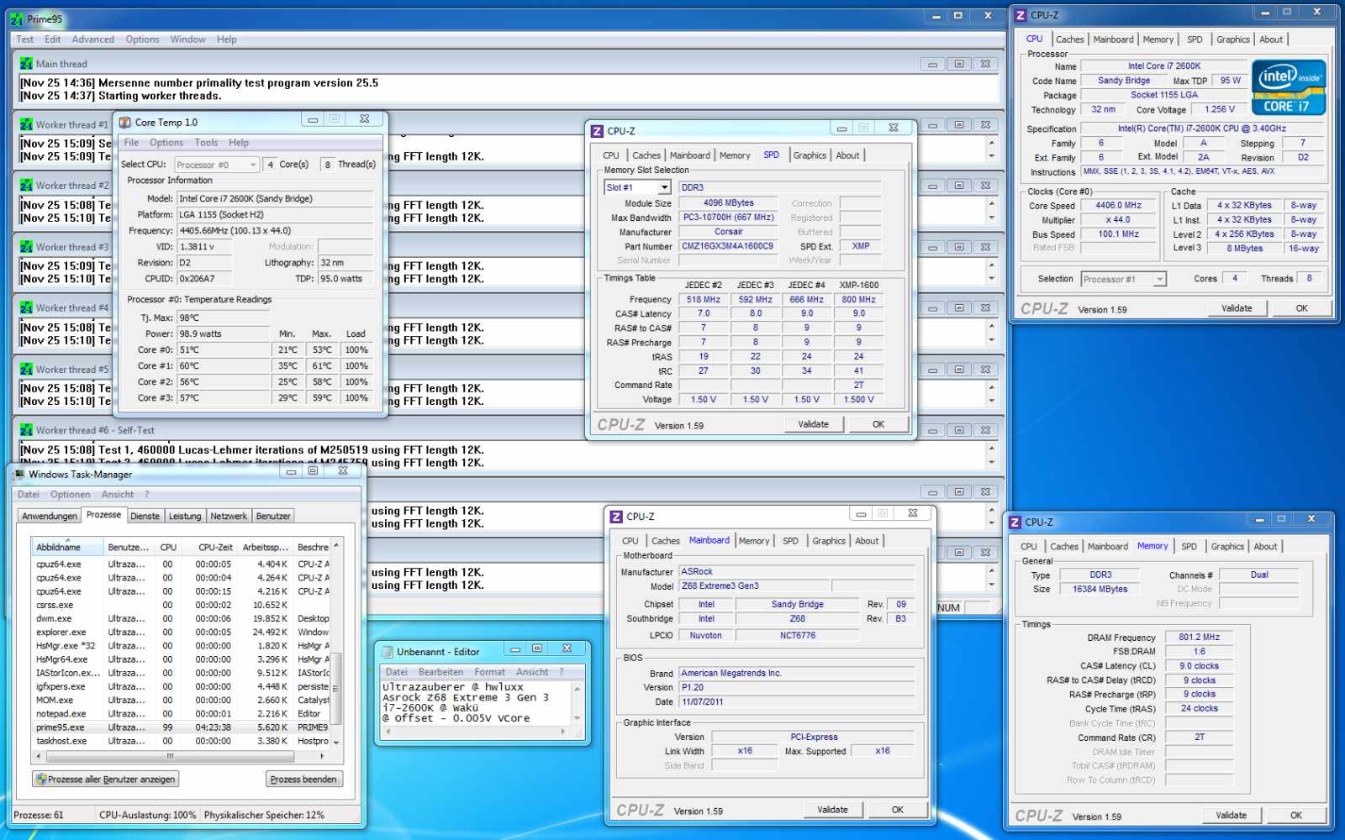Click the Corsair manufacturer field in SPD
The height and width of the screenshot is (840, 1345).
click(728, 232)
